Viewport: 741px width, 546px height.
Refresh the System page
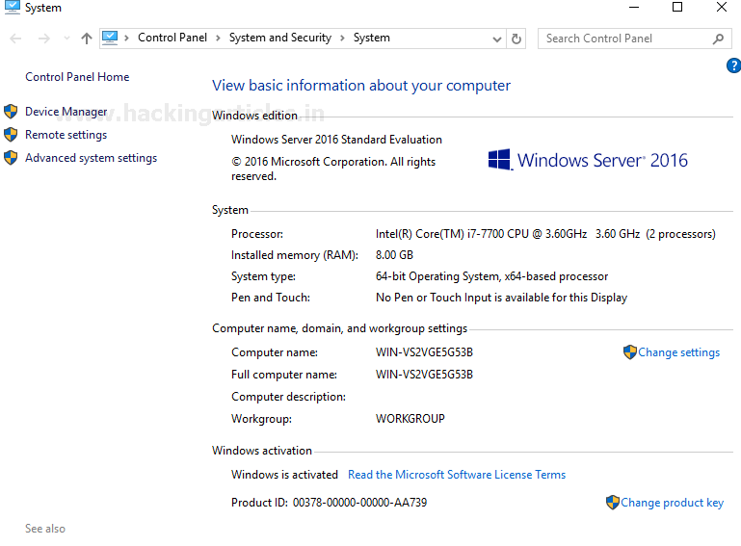click(516, 39)
